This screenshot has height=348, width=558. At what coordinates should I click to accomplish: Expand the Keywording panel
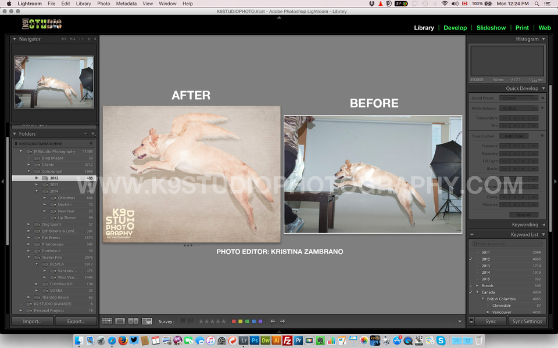tap(543, 225)
